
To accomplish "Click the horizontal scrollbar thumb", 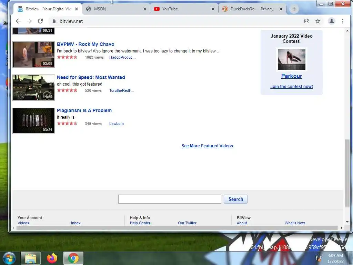I will [x=177, y=228].
